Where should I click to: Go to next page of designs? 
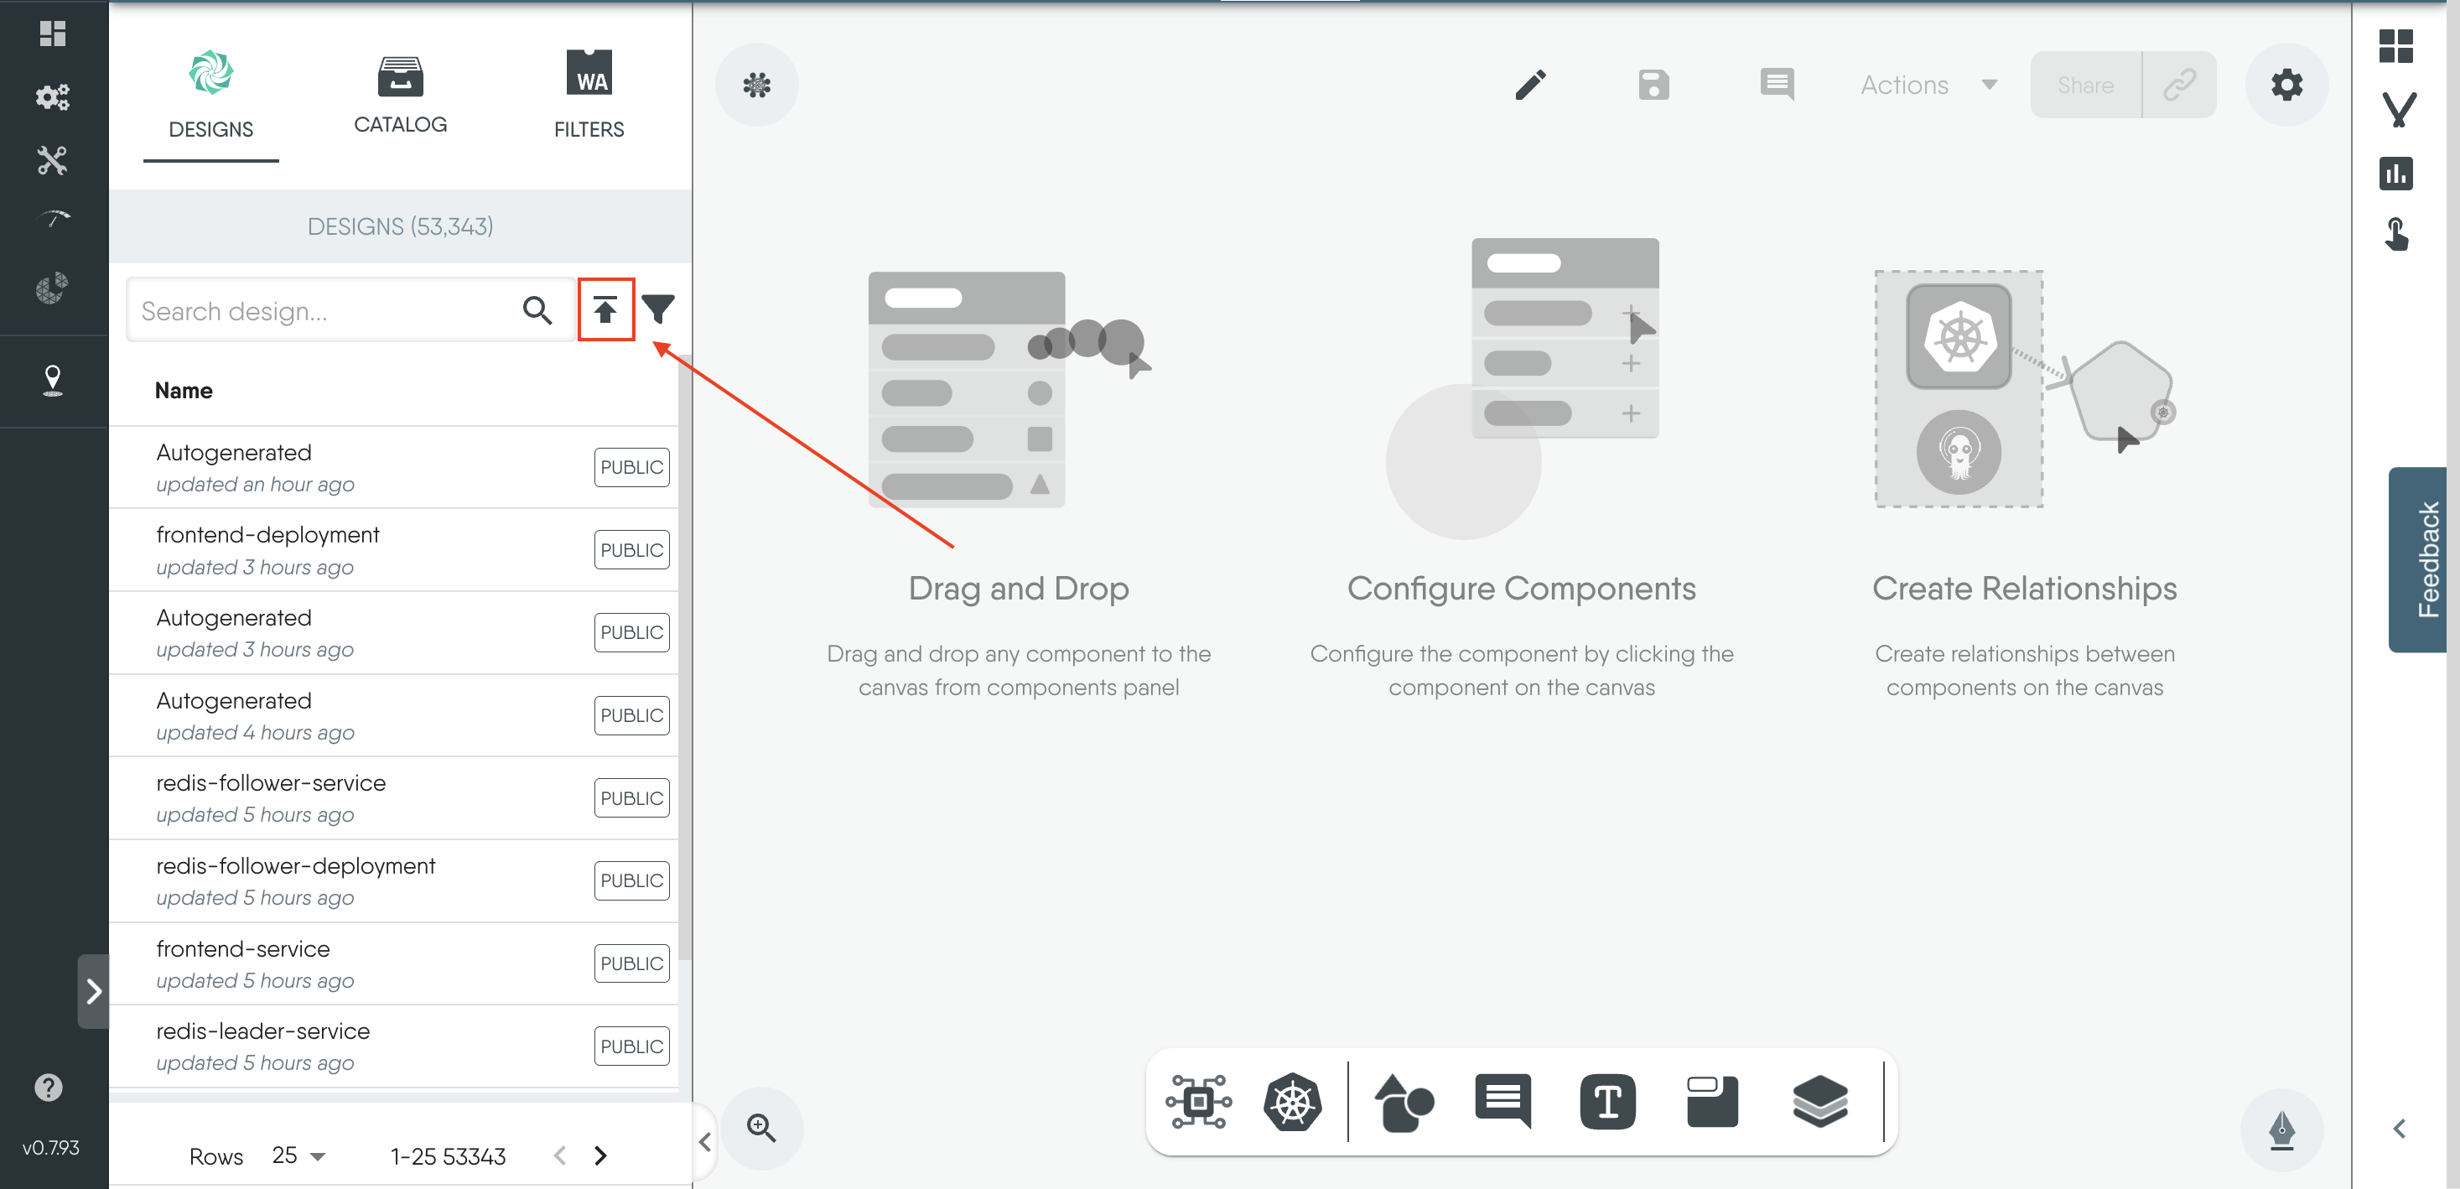click(600, 1155)
